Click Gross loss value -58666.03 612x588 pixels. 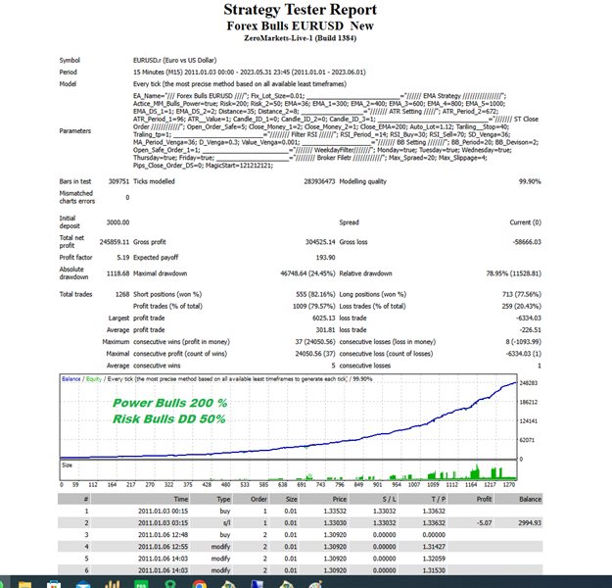[527, 242]
